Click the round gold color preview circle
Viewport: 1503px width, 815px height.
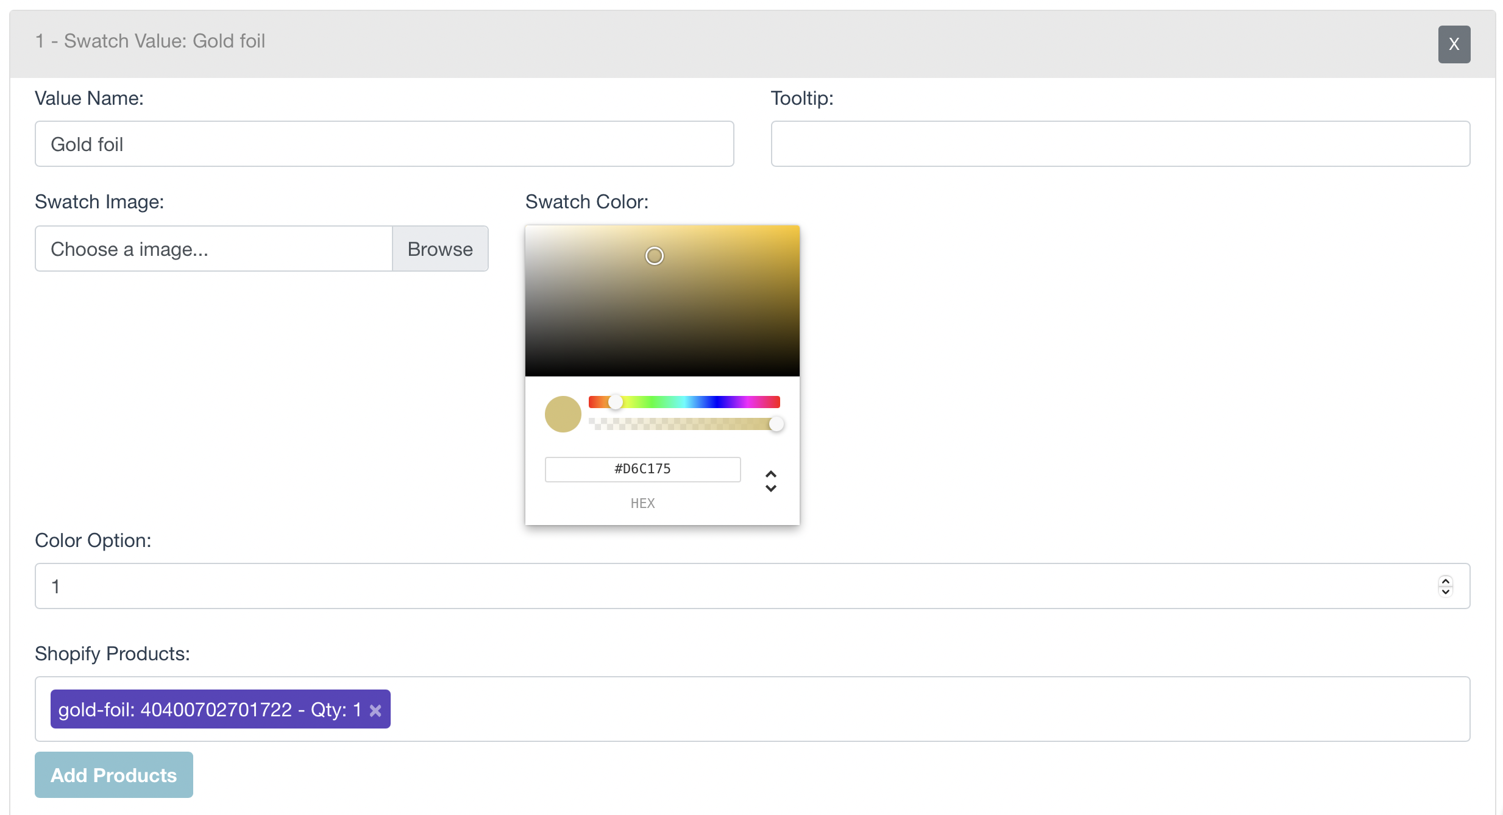click(563, 414)
